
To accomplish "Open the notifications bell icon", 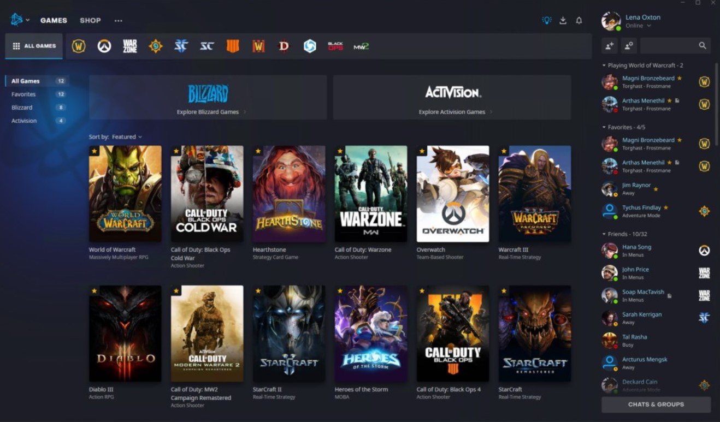I will tap(579, 20).
